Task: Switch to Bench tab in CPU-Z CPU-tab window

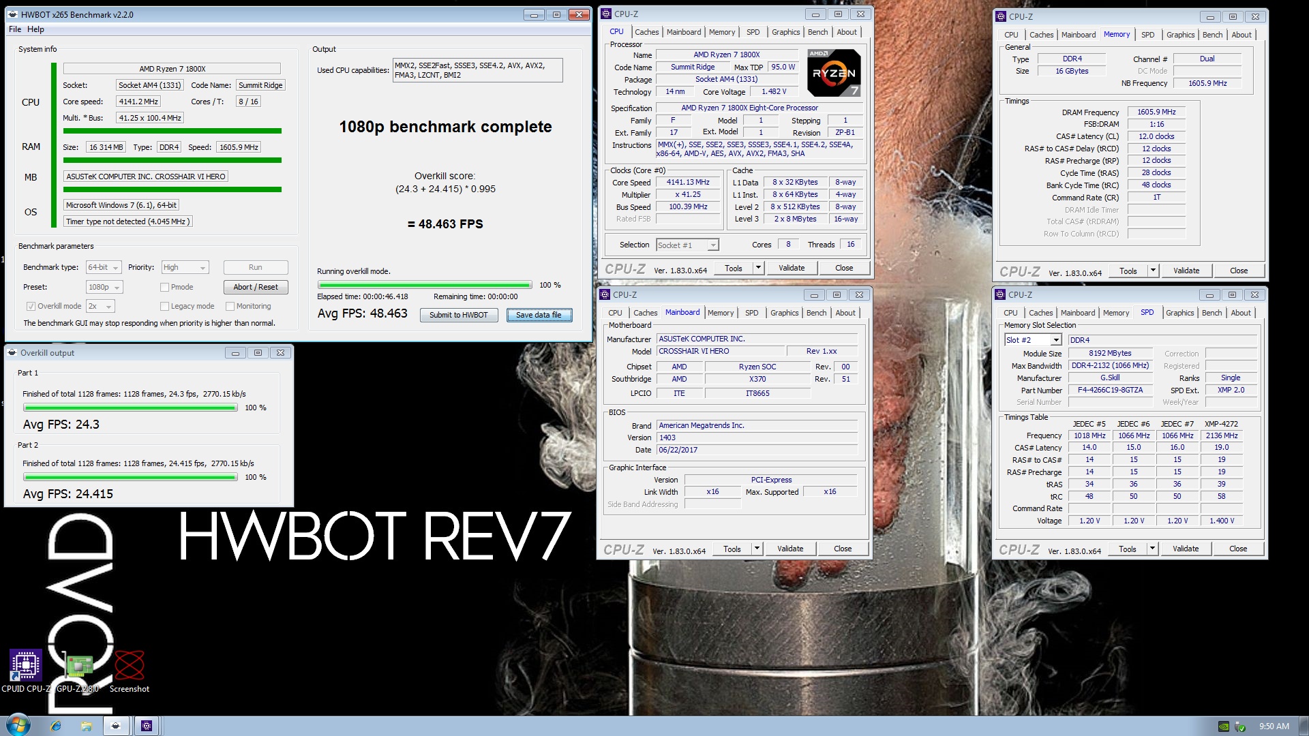Action: [x=817, y=32]
